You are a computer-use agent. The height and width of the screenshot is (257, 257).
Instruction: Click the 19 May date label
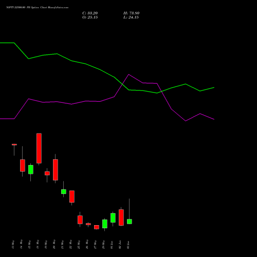pyautogui.click(x=46, y=244)
